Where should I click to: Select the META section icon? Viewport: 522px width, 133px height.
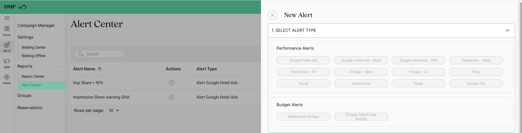pos(7,47)
